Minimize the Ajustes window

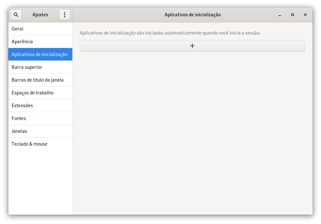[280, 15]
